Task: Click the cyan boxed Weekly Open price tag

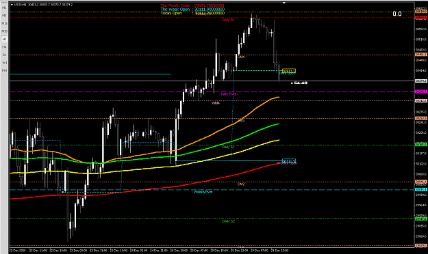Action: [x=289, y=161]
